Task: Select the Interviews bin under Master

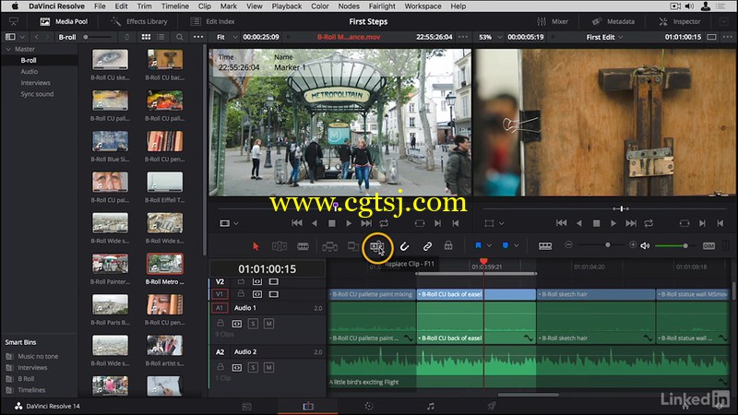Action: click(35, 83)
